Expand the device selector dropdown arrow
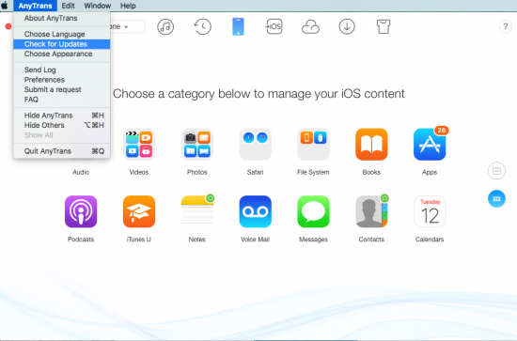The height and width of the screenshot is (341, 517). [126, 26]
